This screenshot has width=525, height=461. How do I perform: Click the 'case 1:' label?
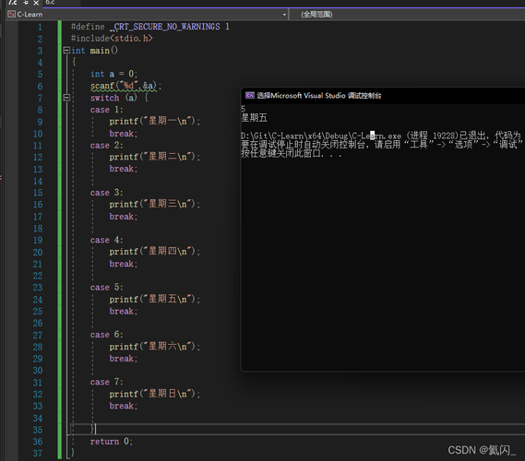[x=106, y=110]
